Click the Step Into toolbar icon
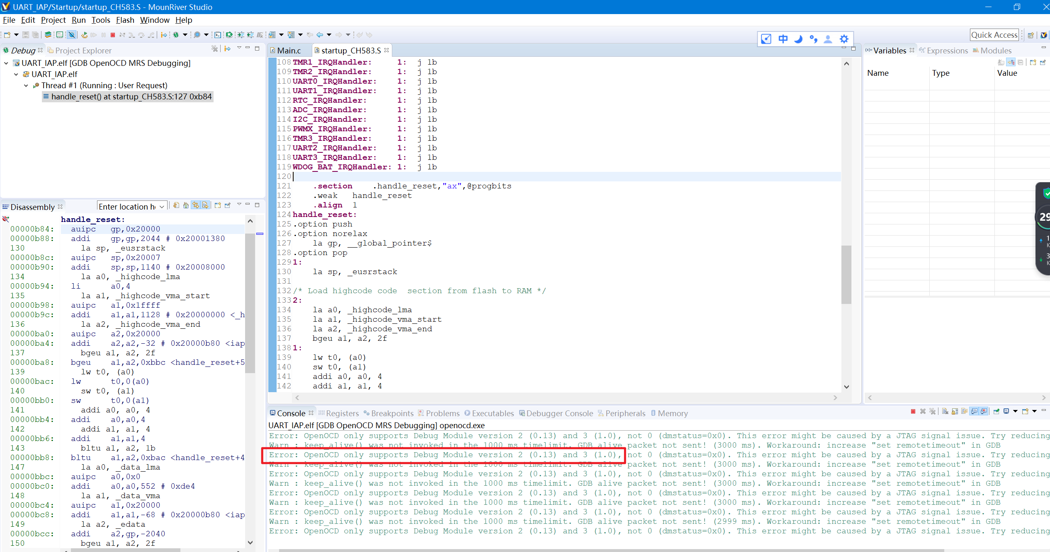1050x552 pixels. 131,35
